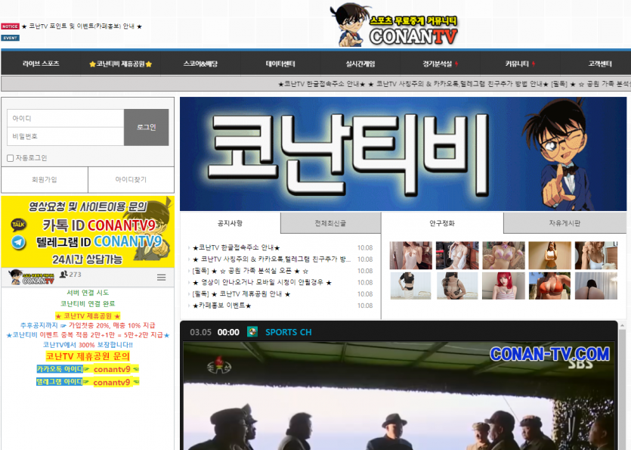The image size is (631, 450).
Task: Click the 코난TV 제휴공원 문의 chat heading
Action: point(88,356)
